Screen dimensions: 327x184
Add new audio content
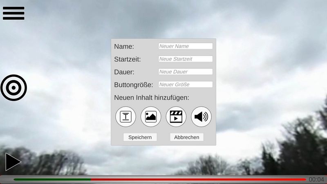click(x=201, y=117)
